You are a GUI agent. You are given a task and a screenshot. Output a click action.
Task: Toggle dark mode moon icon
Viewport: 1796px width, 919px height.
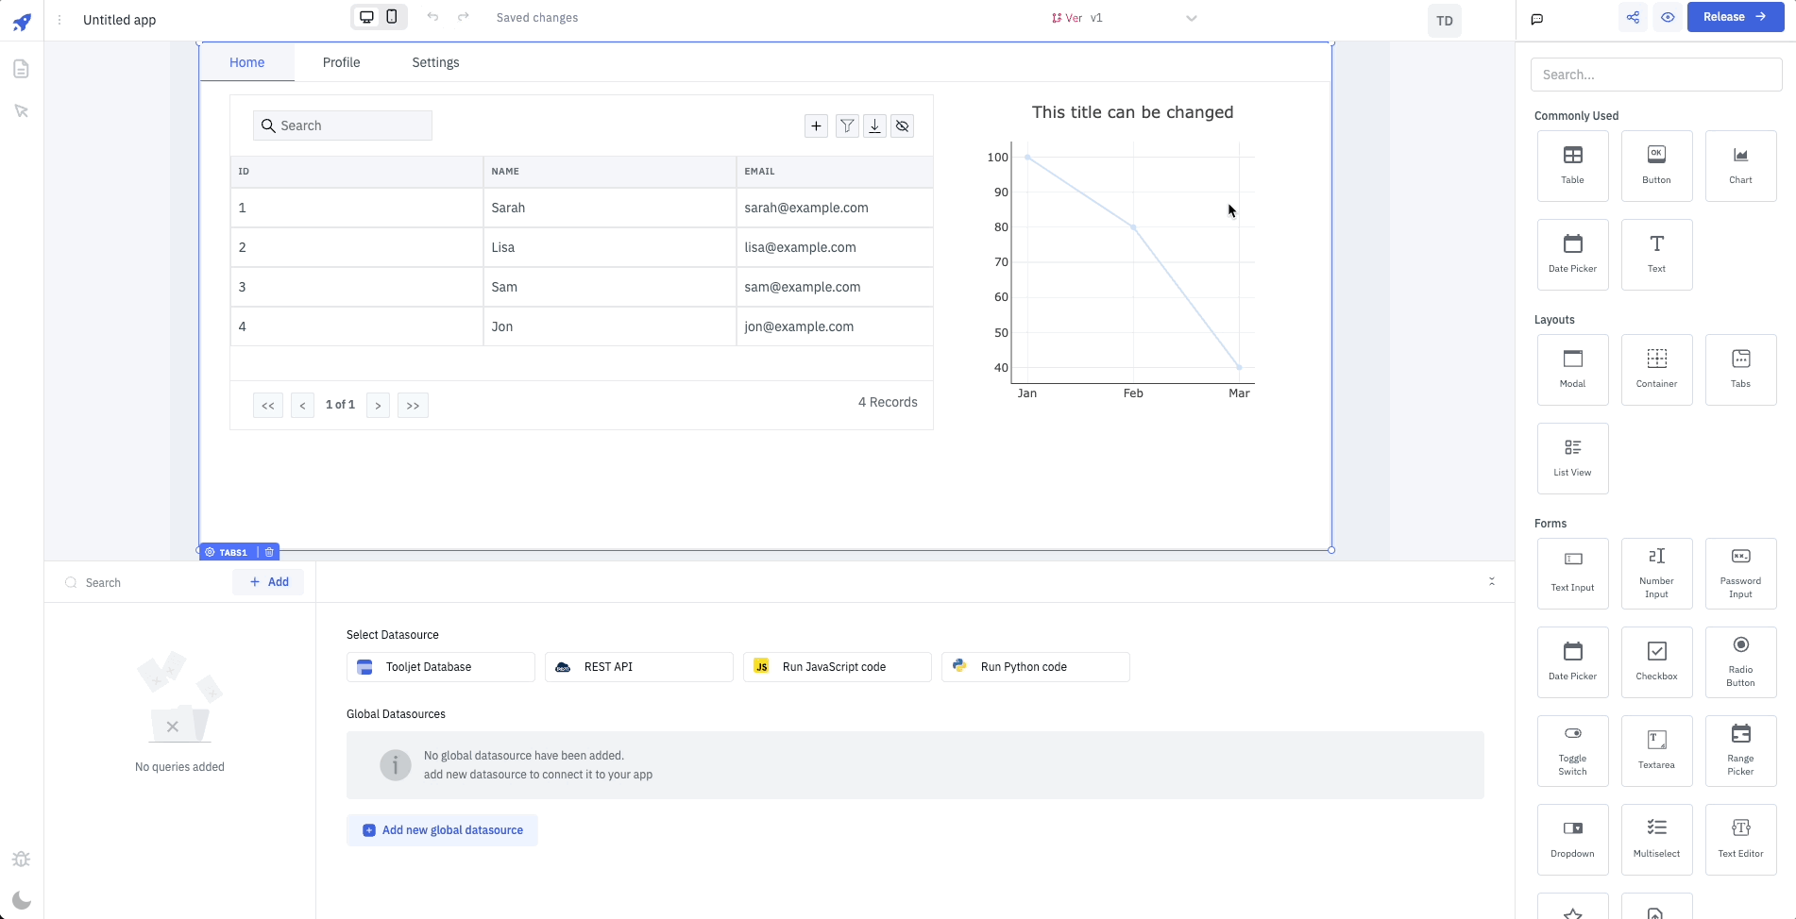pos(21,900)
